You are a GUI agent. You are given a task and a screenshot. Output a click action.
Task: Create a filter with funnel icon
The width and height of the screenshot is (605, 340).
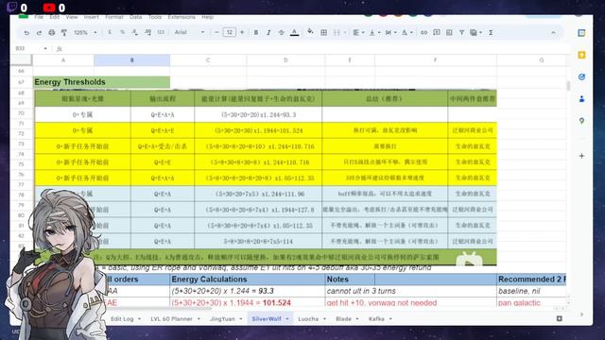[461, 33]
